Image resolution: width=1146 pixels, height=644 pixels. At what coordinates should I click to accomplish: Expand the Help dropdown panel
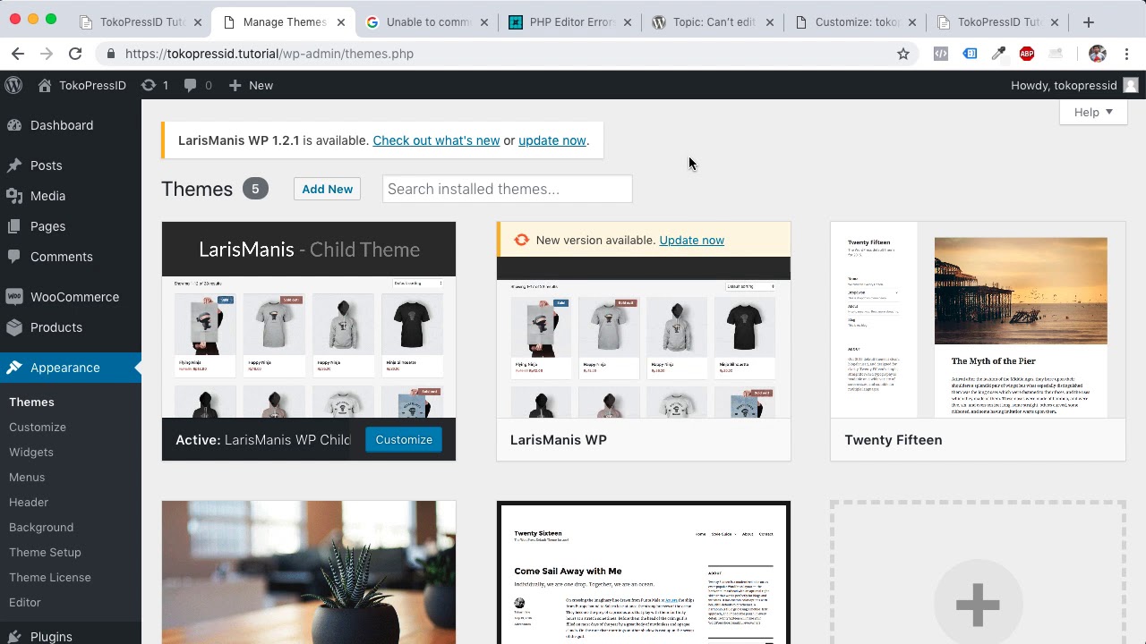coord(1092,112)
